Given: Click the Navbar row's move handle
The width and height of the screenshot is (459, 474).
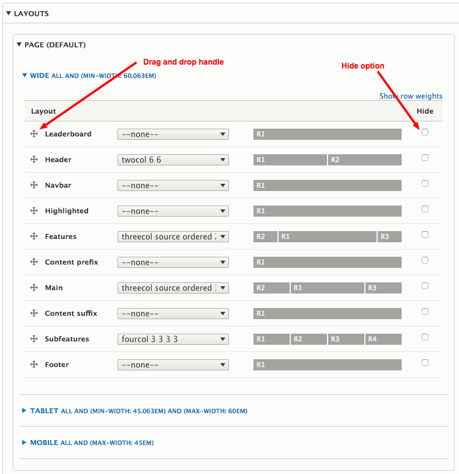Looking at the screenshot, I should pyautogui.click(x=34, y=185).
